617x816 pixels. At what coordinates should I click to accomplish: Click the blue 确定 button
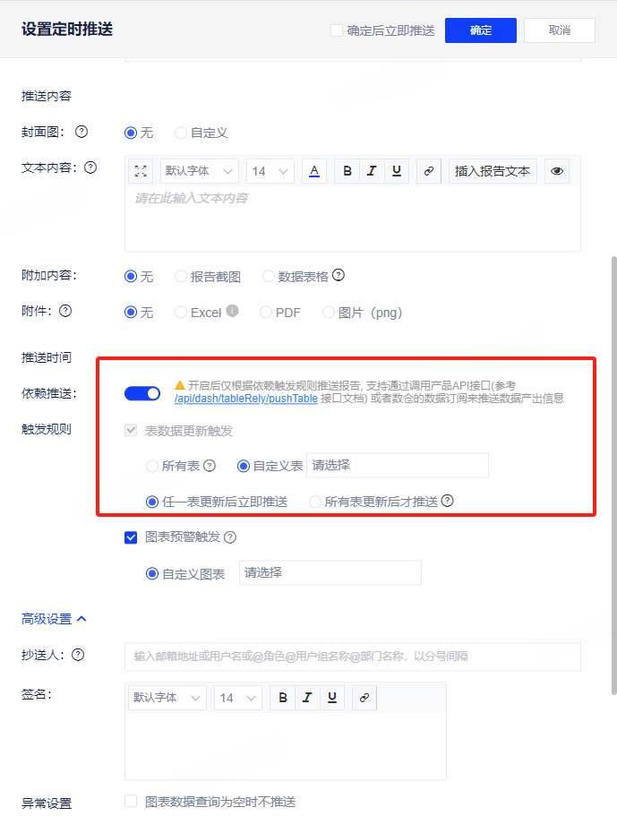480,30
